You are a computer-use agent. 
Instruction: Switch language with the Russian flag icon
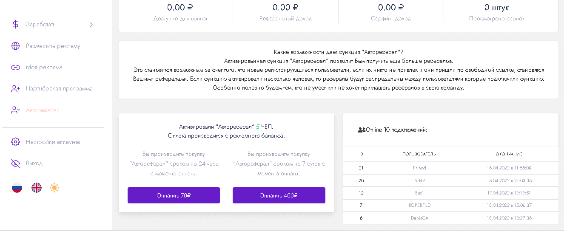(x=17, y=188)
